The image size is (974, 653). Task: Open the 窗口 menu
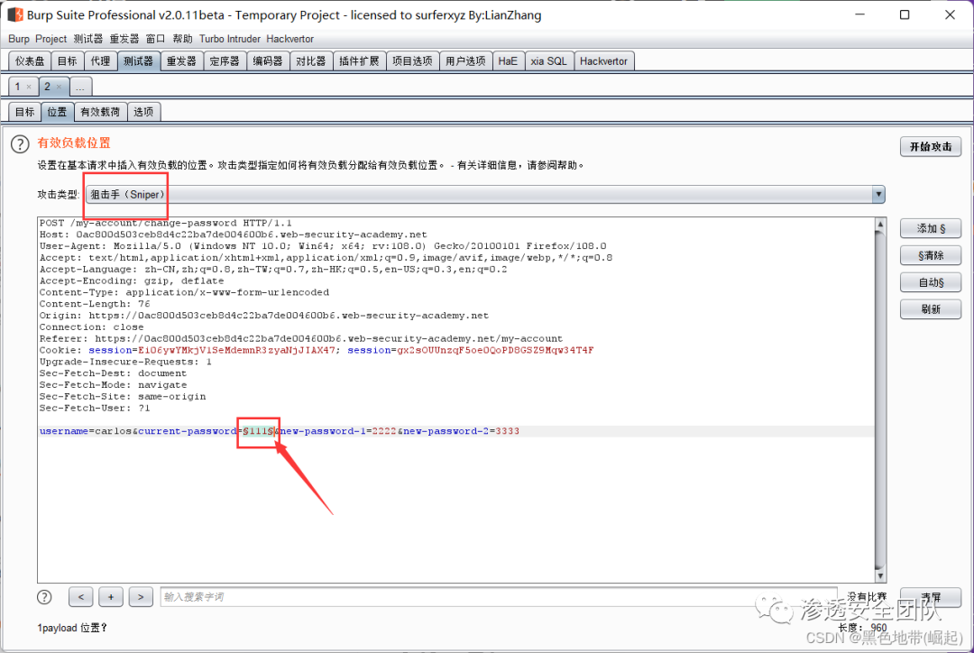(155, 39)
